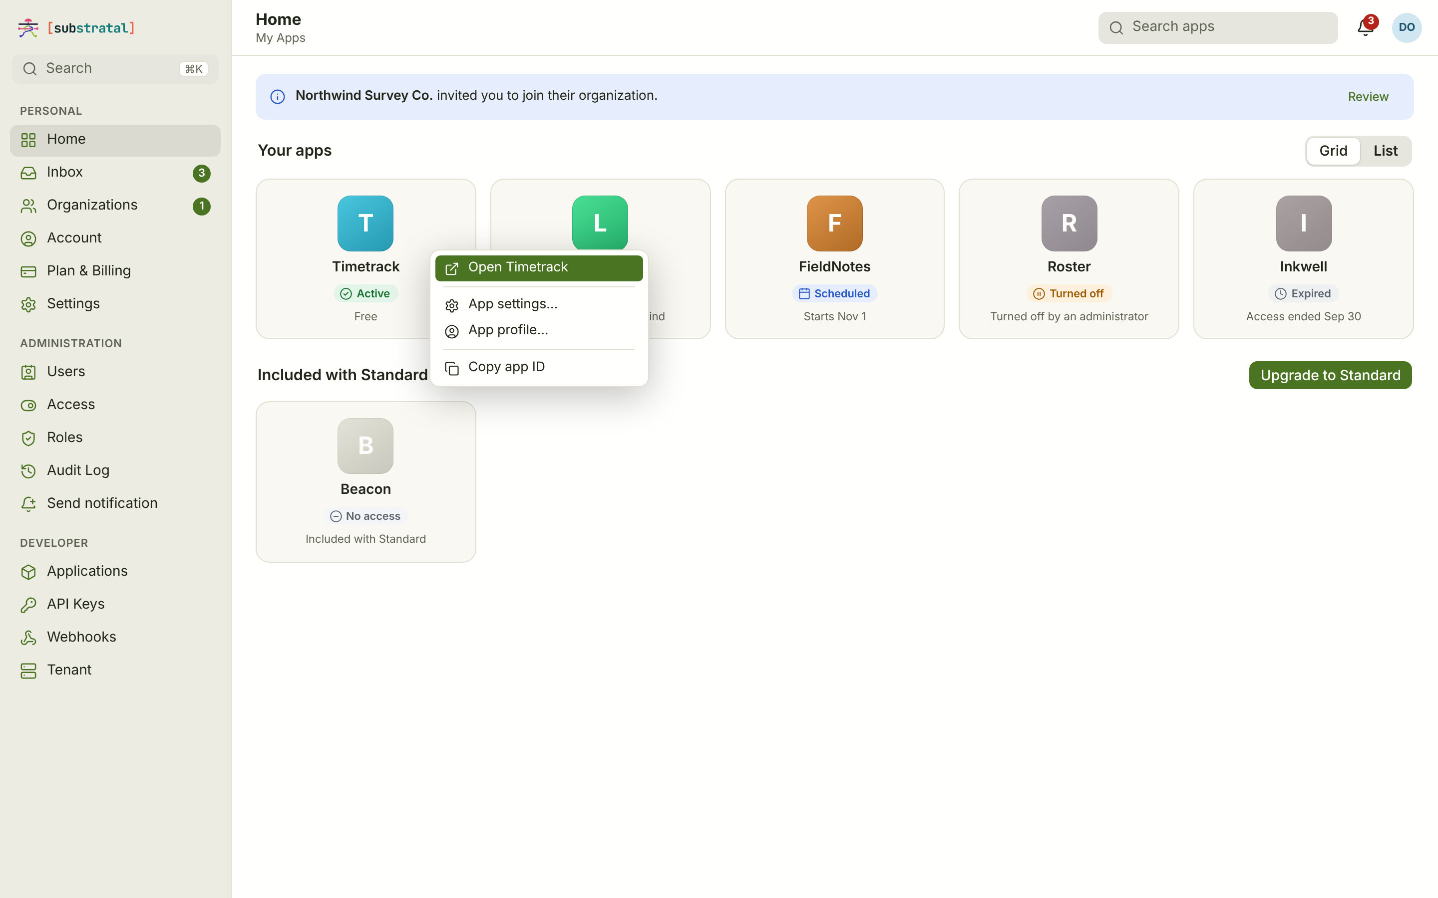Open Webhooks page
The image size is (1438, 898).
point(115,637)
